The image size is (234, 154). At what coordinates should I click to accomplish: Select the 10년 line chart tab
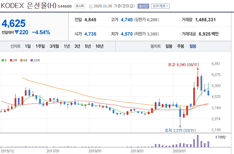click(99, 46)
